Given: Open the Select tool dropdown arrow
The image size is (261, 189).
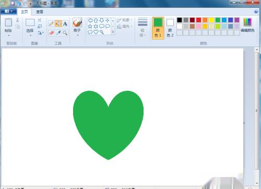Looking at the screenshot, I should click(30, 36).
